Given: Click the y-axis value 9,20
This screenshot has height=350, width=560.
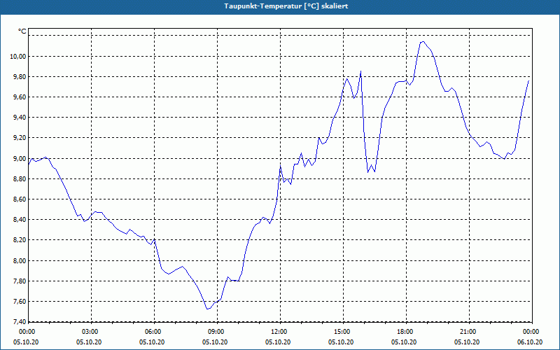Looking at the screenshot, I should [20, 138].
